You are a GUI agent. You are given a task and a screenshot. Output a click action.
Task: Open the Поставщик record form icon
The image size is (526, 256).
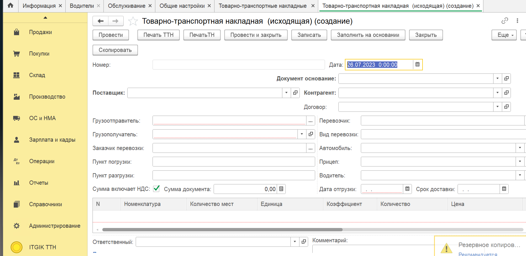[x=295, y=93]
